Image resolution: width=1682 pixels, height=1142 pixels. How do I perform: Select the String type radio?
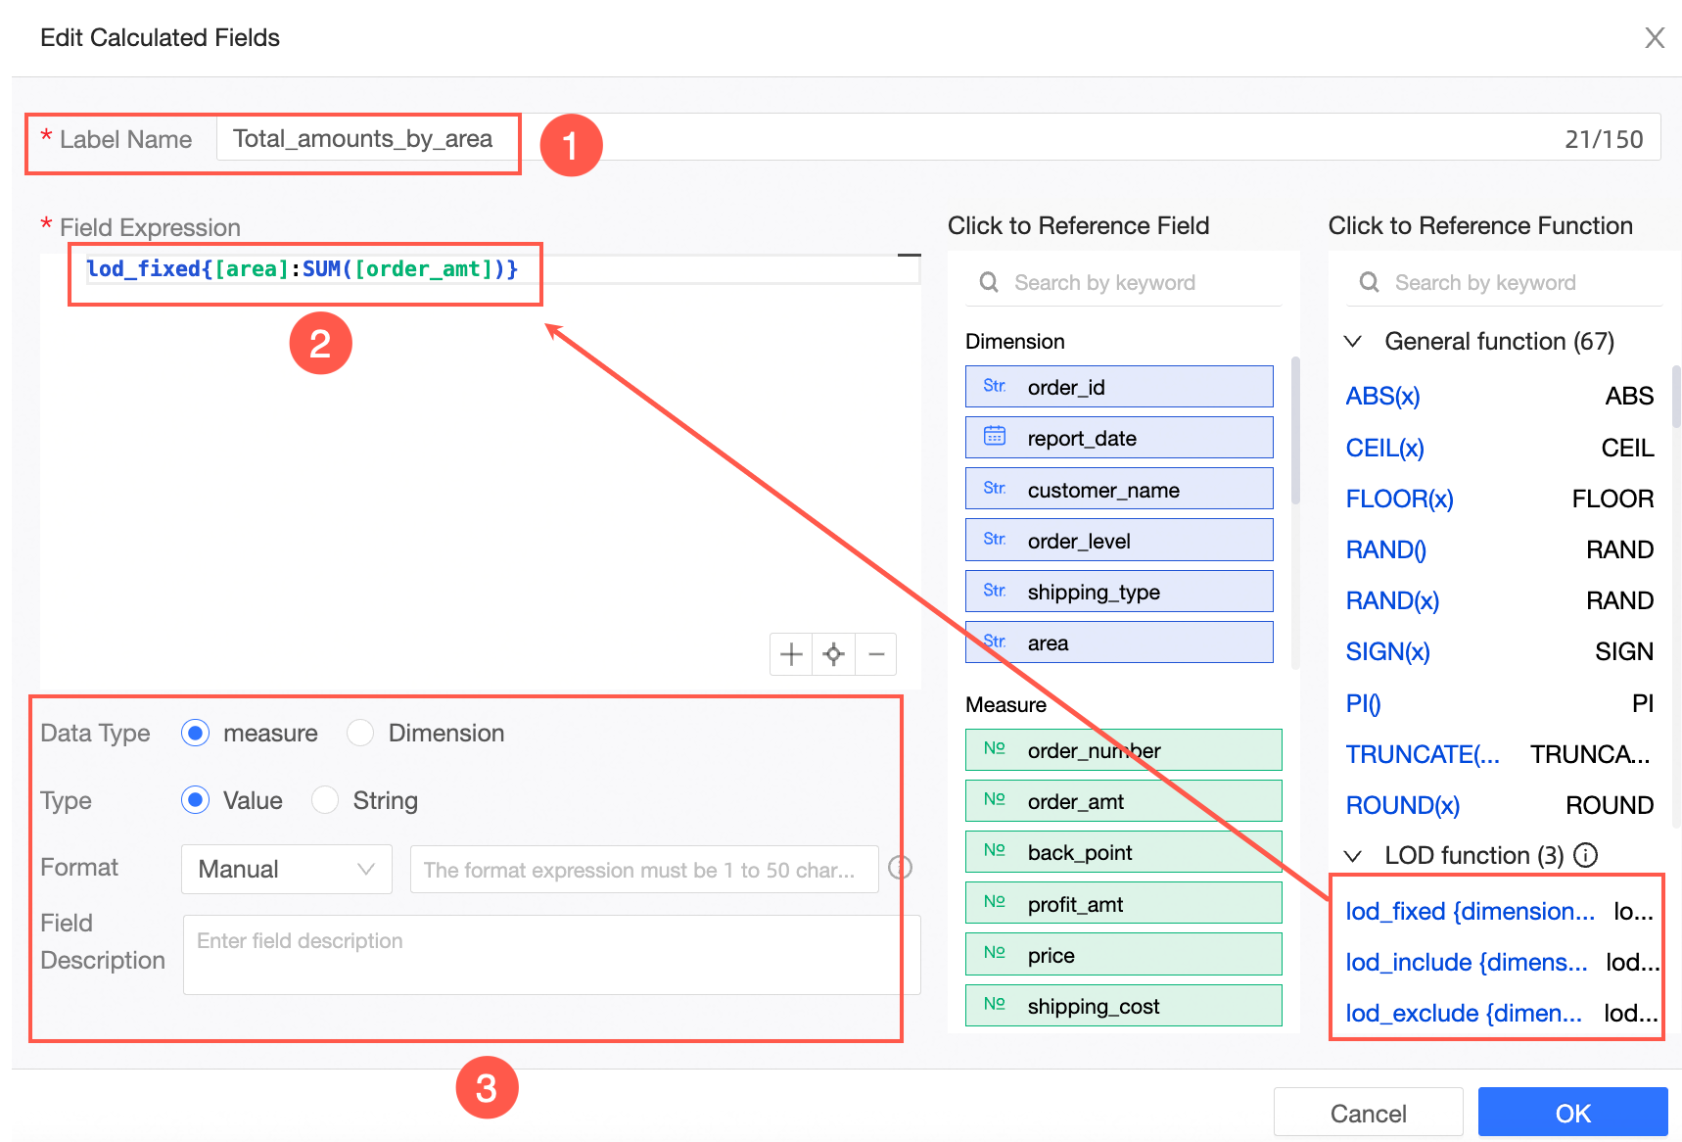click(325, 800)
